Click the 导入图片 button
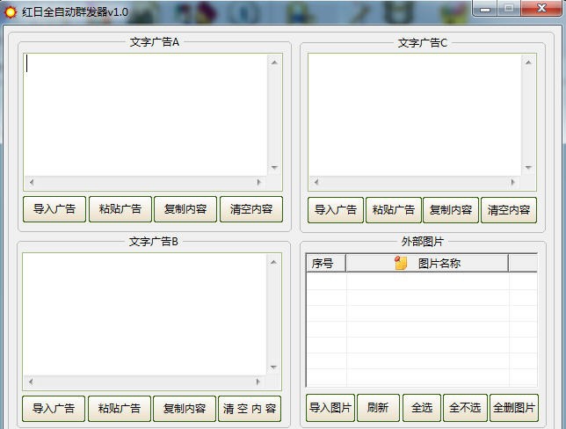This screenshot has width=566, height=429. 330,408
